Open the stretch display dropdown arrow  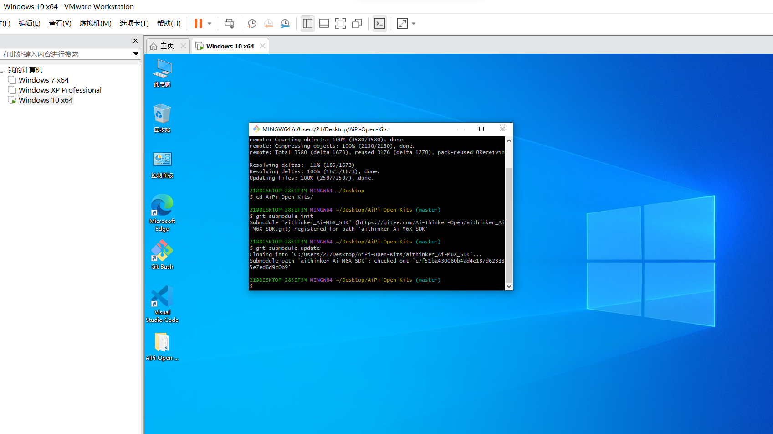(x=414, y=23)
